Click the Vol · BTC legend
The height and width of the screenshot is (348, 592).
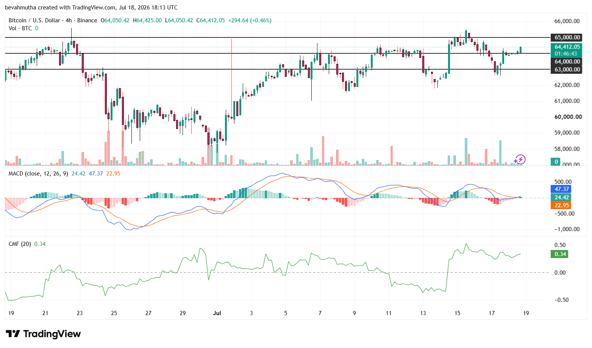(20, 28)
